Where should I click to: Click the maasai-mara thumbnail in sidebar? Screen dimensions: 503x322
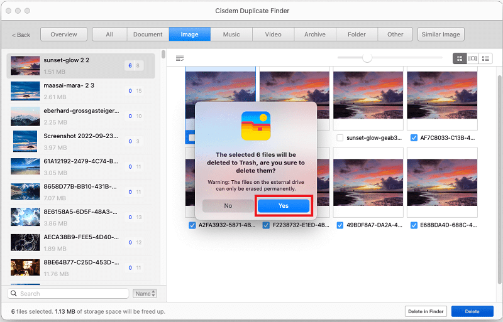pos(25,91)
